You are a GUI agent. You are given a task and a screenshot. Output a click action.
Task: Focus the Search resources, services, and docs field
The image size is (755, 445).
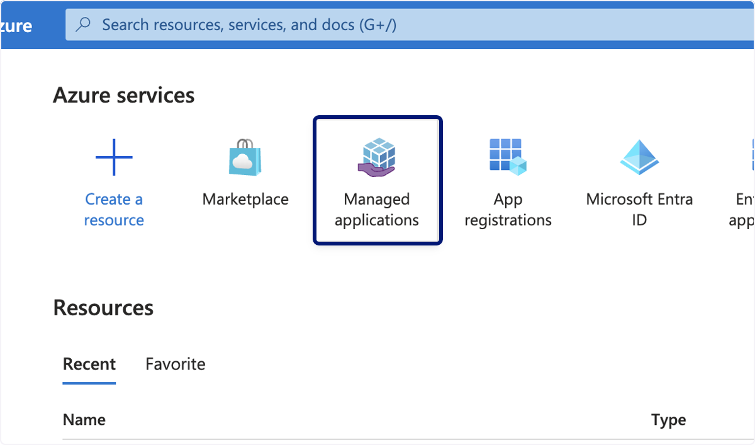coord(410,25)
